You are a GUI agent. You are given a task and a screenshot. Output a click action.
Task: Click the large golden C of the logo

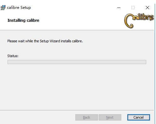[129, 21]
